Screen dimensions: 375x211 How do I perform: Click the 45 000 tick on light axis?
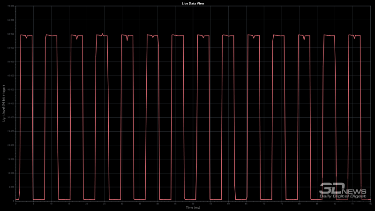pos(11,76)
